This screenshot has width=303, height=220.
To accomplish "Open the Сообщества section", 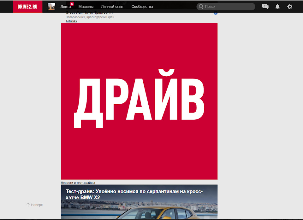I will pos(141,6).
